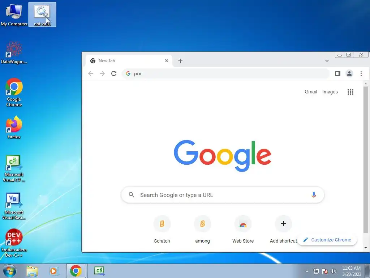Open the volume speaker tray icon
Screen dimensions: 370x278
[x=333, y=271]
